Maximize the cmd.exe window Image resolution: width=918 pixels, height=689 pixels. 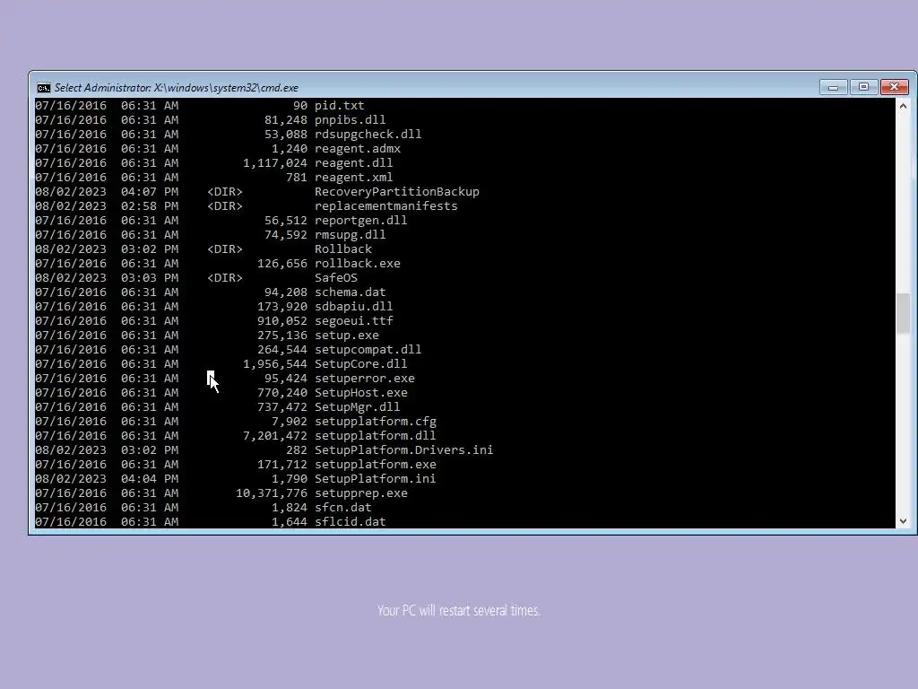[863, 87]
